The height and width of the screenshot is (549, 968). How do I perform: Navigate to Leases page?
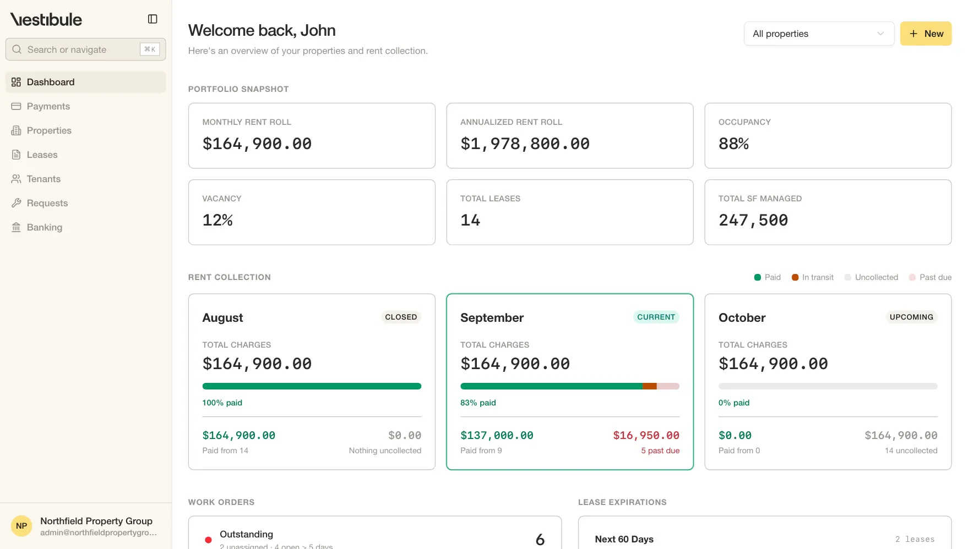pos(86,155)
